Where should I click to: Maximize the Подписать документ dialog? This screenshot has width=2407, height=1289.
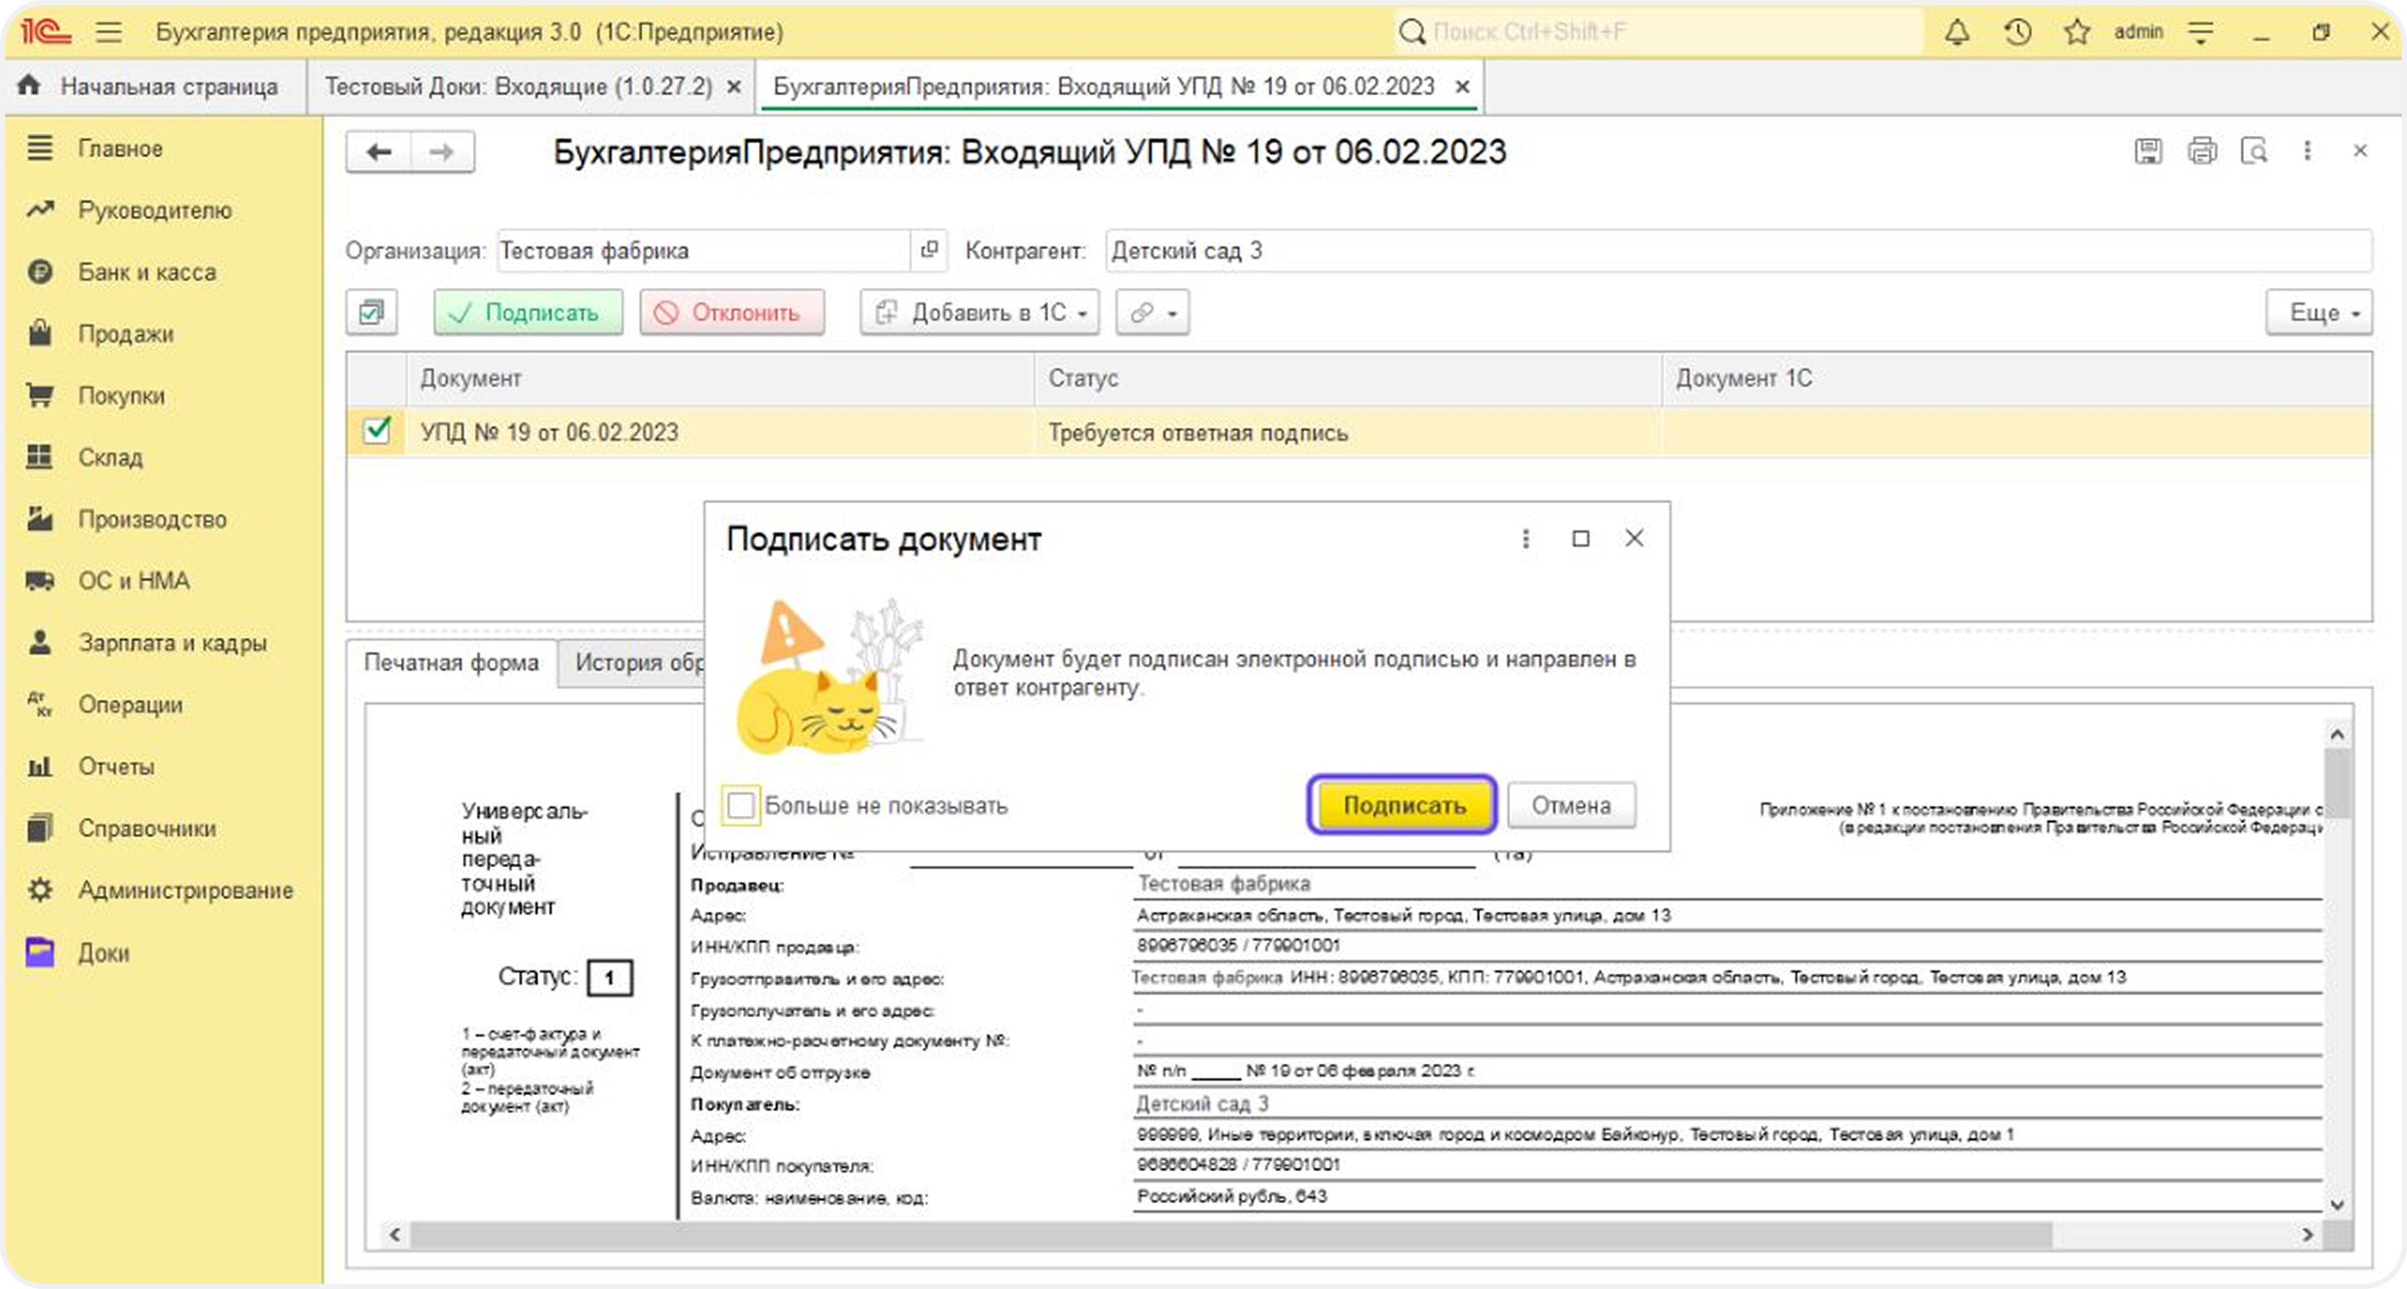(x=1580, y=538)
